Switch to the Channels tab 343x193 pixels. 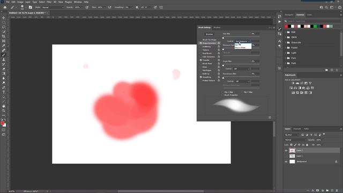click(297, 129)
